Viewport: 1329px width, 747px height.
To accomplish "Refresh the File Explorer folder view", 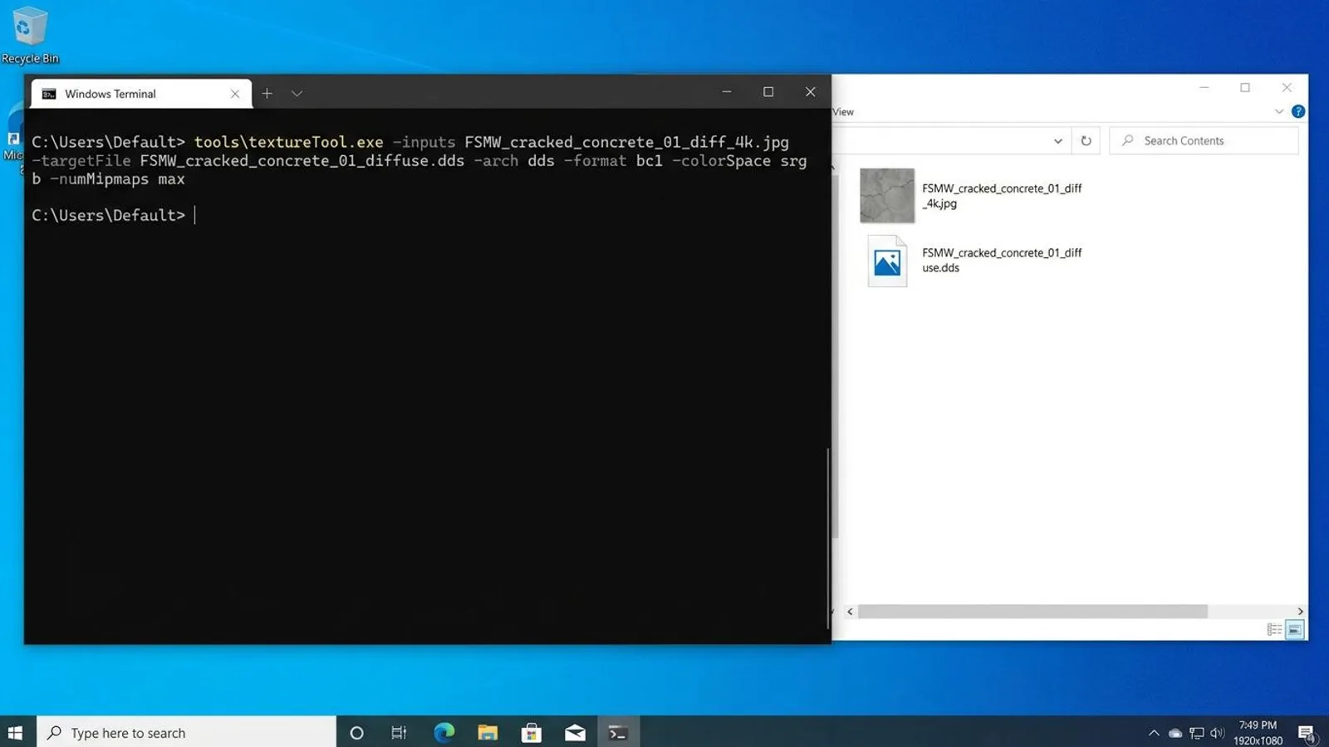I will pos(1086,141).
